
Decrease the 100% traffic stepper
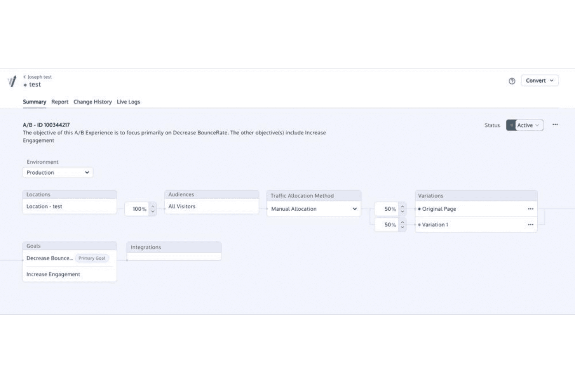[153, 212]
